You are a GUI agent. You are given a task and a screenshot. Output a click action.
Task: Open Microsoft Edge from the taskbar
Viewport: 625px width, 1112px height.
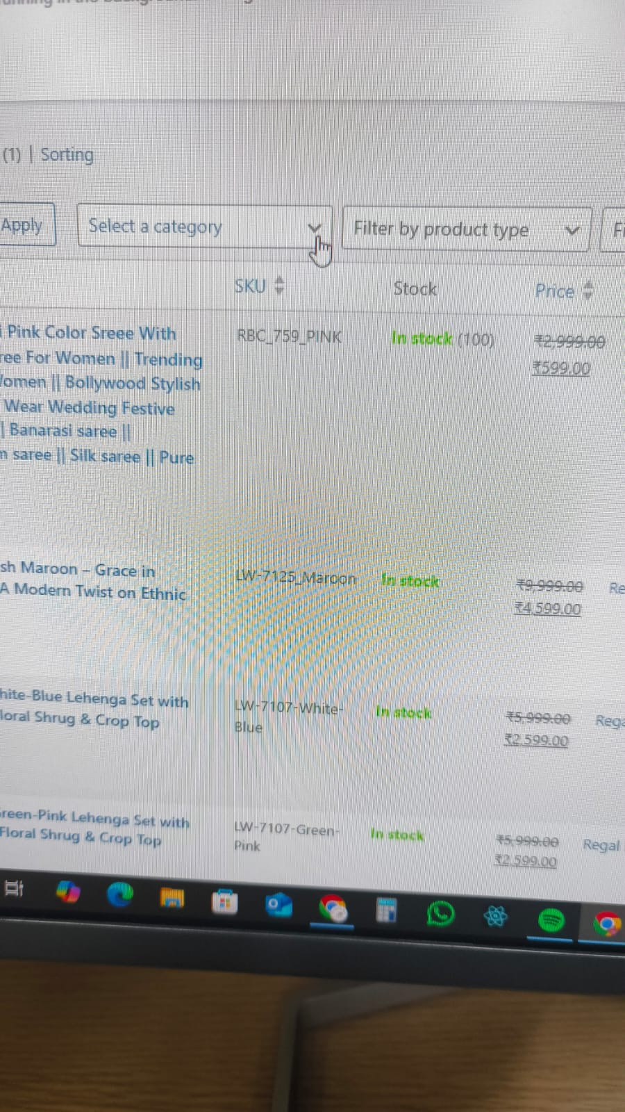pos(119,894)
